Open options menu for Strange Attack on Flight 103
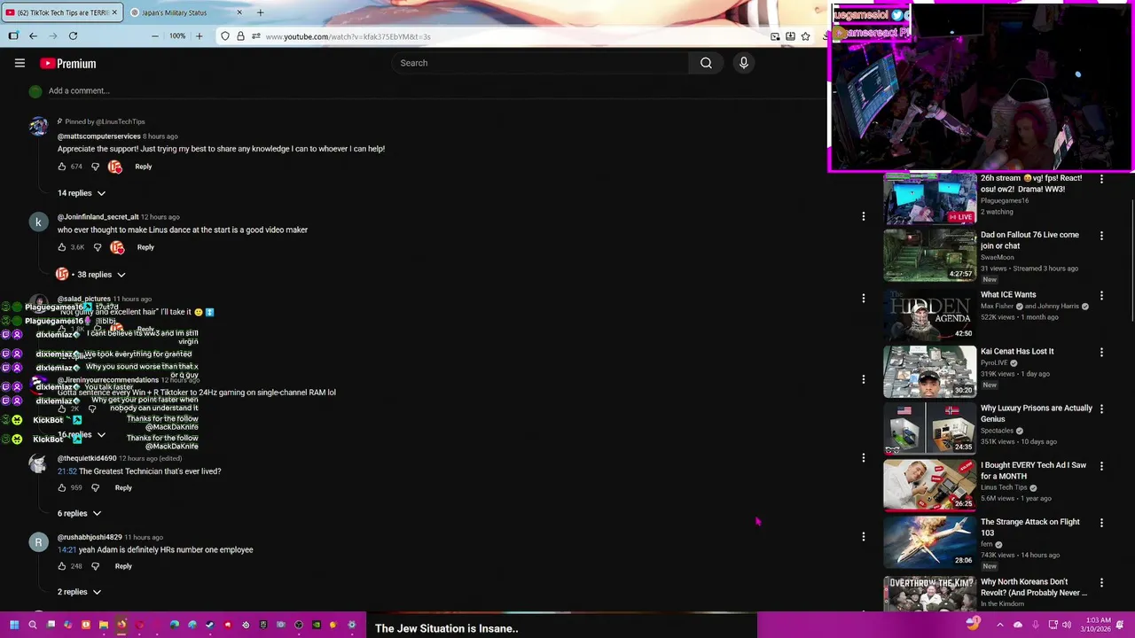The height and width of the screenshot is (638, 1135). click(x=1101, y=523)
